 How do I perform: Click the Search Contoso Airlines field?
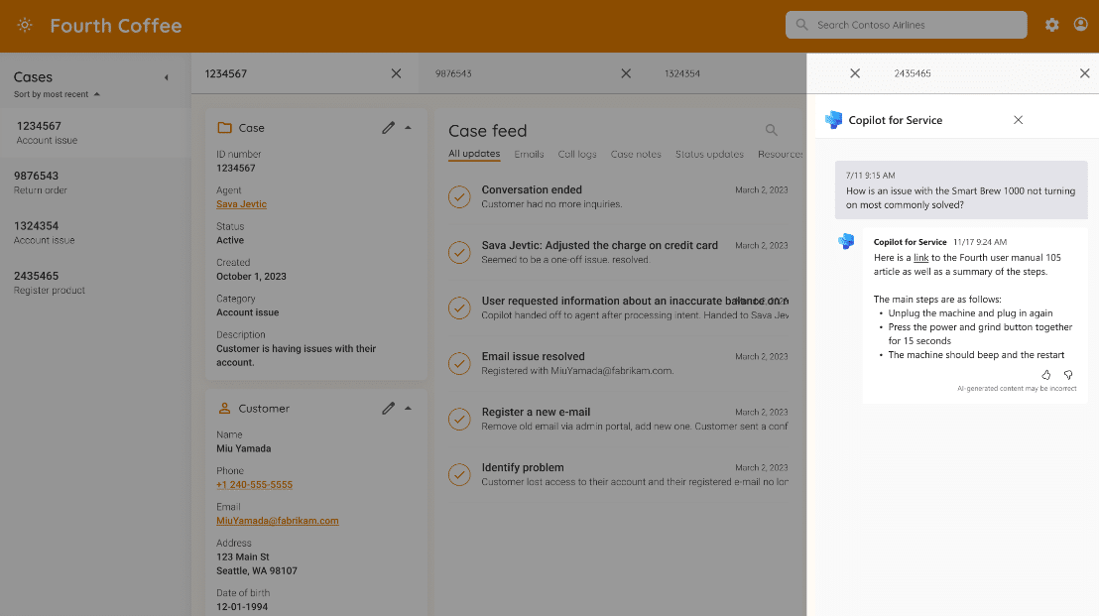point(906,25)
